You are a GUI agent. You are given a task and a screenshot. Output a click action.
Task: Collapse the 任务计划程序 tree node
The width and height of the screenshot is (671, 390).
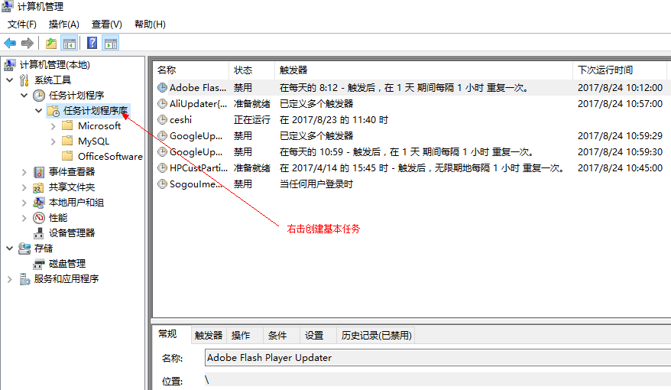click(x=24, y=96)
